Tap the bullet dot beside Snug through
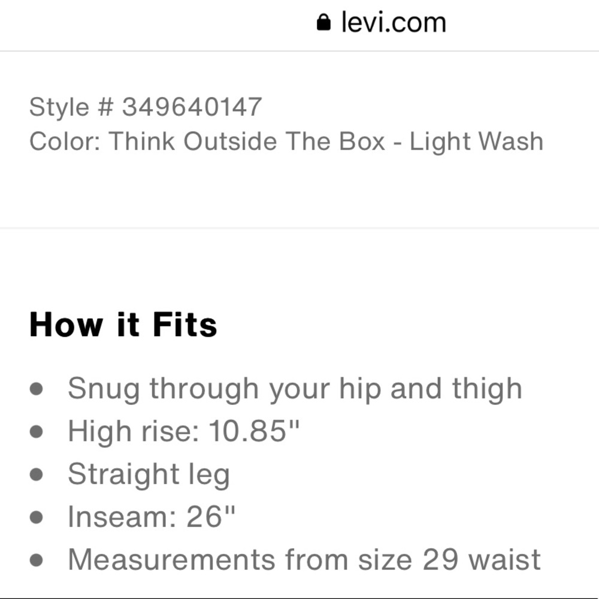 tap(38, 389)
